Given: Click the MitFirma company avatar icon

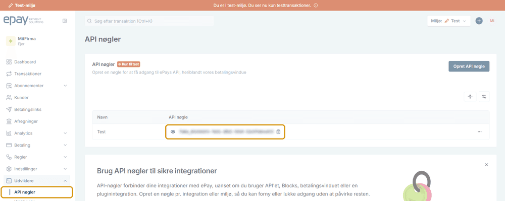Looking at the screenshot, I should 11,41.
